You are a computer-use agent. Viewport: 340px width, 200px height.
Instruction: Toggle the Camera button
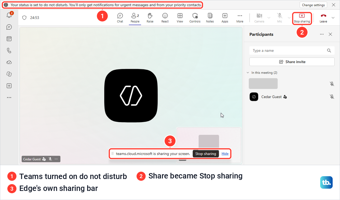click(259, 18)
